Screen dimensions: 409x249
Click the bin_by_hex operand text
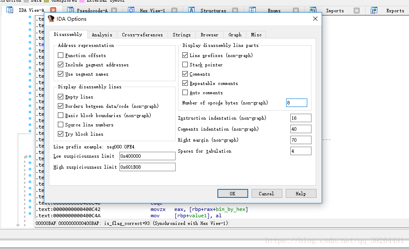[x=230, y=209]
